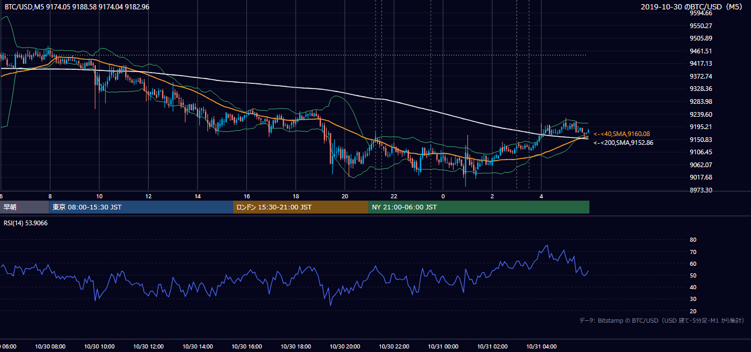Click hour tick 2 under the price chart
The width and height of the screenshot is (751, 352).
click(x=492, y=196)
